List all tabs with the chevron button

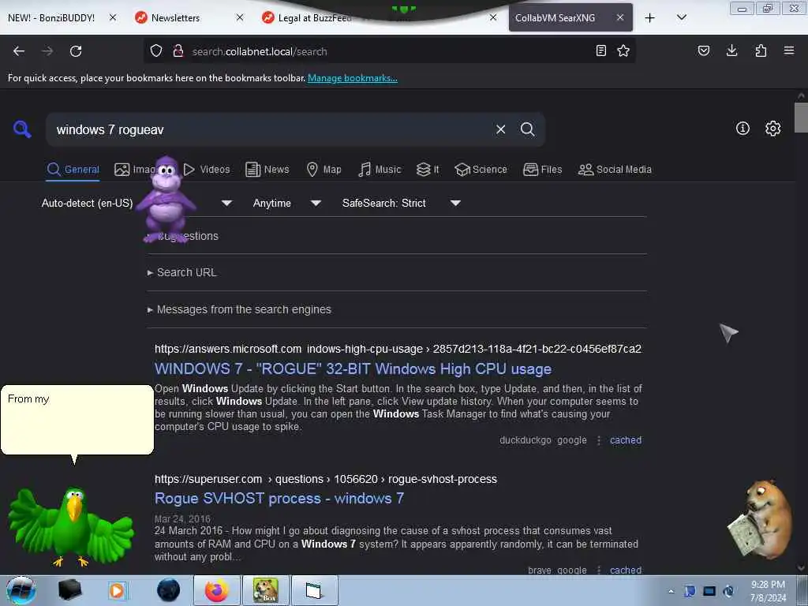pyautogui.click(x=682, y=17)
